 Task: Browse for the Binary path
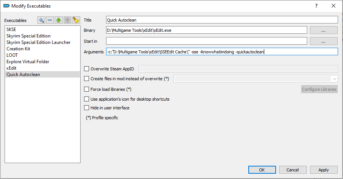324,30
